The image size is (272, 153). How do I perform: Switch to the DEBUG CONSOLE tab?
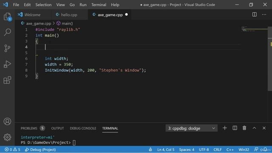(83, 128)
